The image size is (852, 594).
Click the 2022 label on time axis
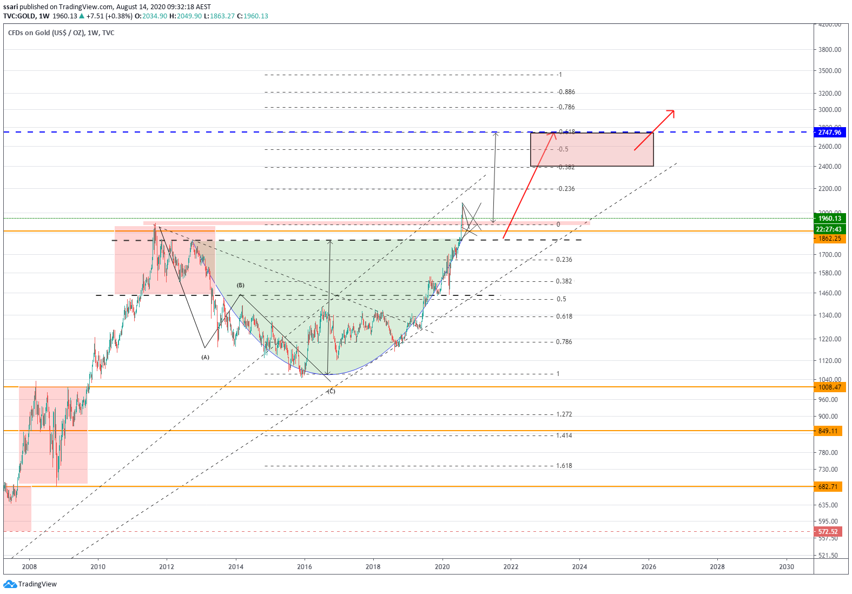tap(511, 567)
